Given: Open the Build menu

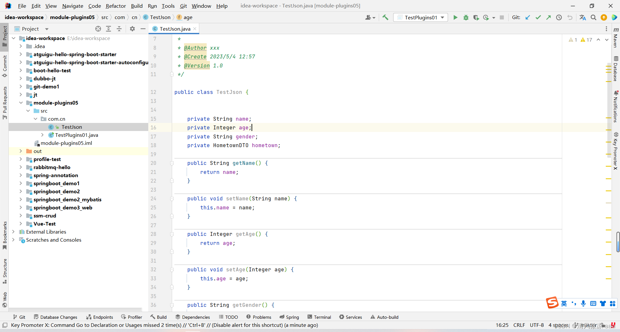Looking at the screenshot, I should 137,6.
